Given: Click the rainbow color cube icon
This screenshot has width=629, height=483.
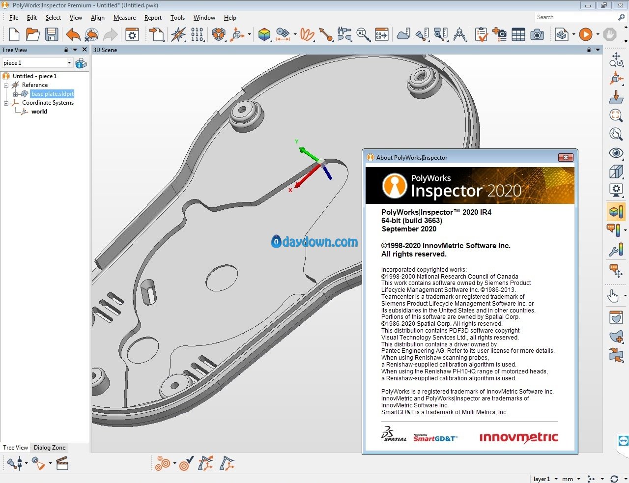Looking at the screenshot, I should click(264, 34).
